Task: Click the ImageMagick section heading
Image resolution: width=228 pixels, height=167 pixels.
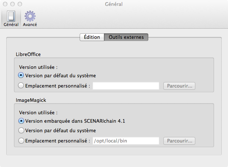Action: coord(31,100)
